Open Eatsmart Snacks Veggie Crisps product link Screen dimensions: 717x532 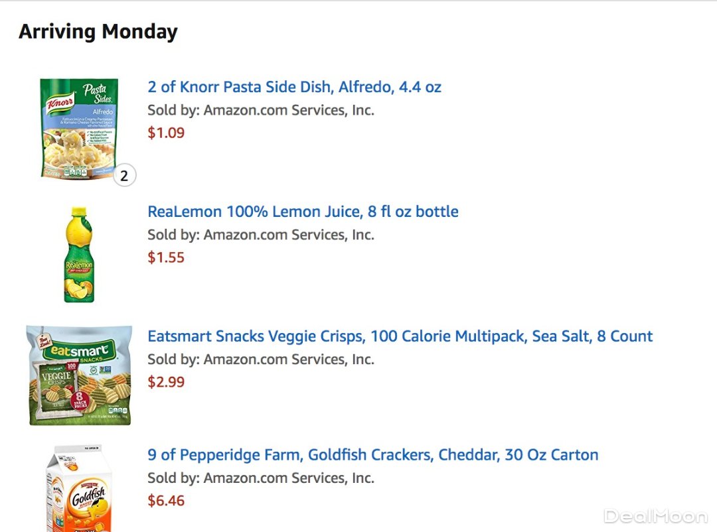pyautogui.click(x=400, y=336)
